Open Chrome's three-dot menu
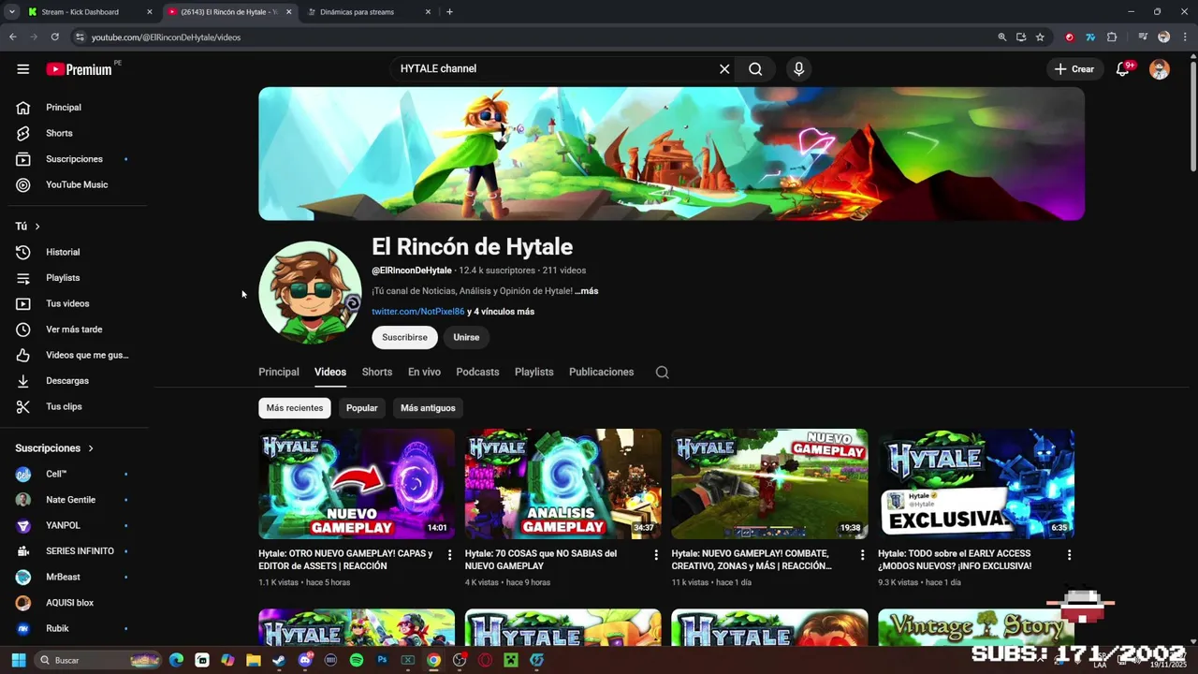Viewport: 1198px width, 674px height. 1183,37
